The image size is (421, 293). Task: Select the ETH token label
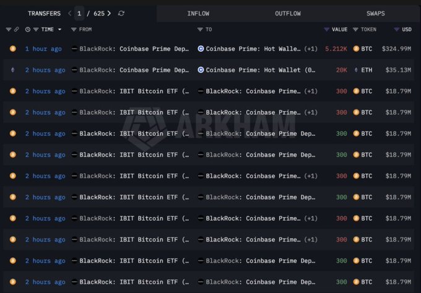367,70
